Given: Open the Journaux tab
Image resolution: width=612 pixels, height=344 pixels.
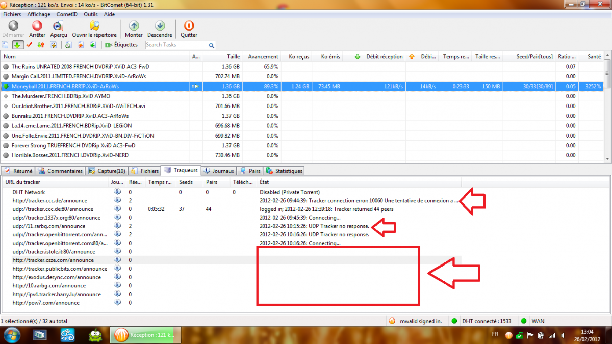Looking at the screenshot, I should [219, 171].
